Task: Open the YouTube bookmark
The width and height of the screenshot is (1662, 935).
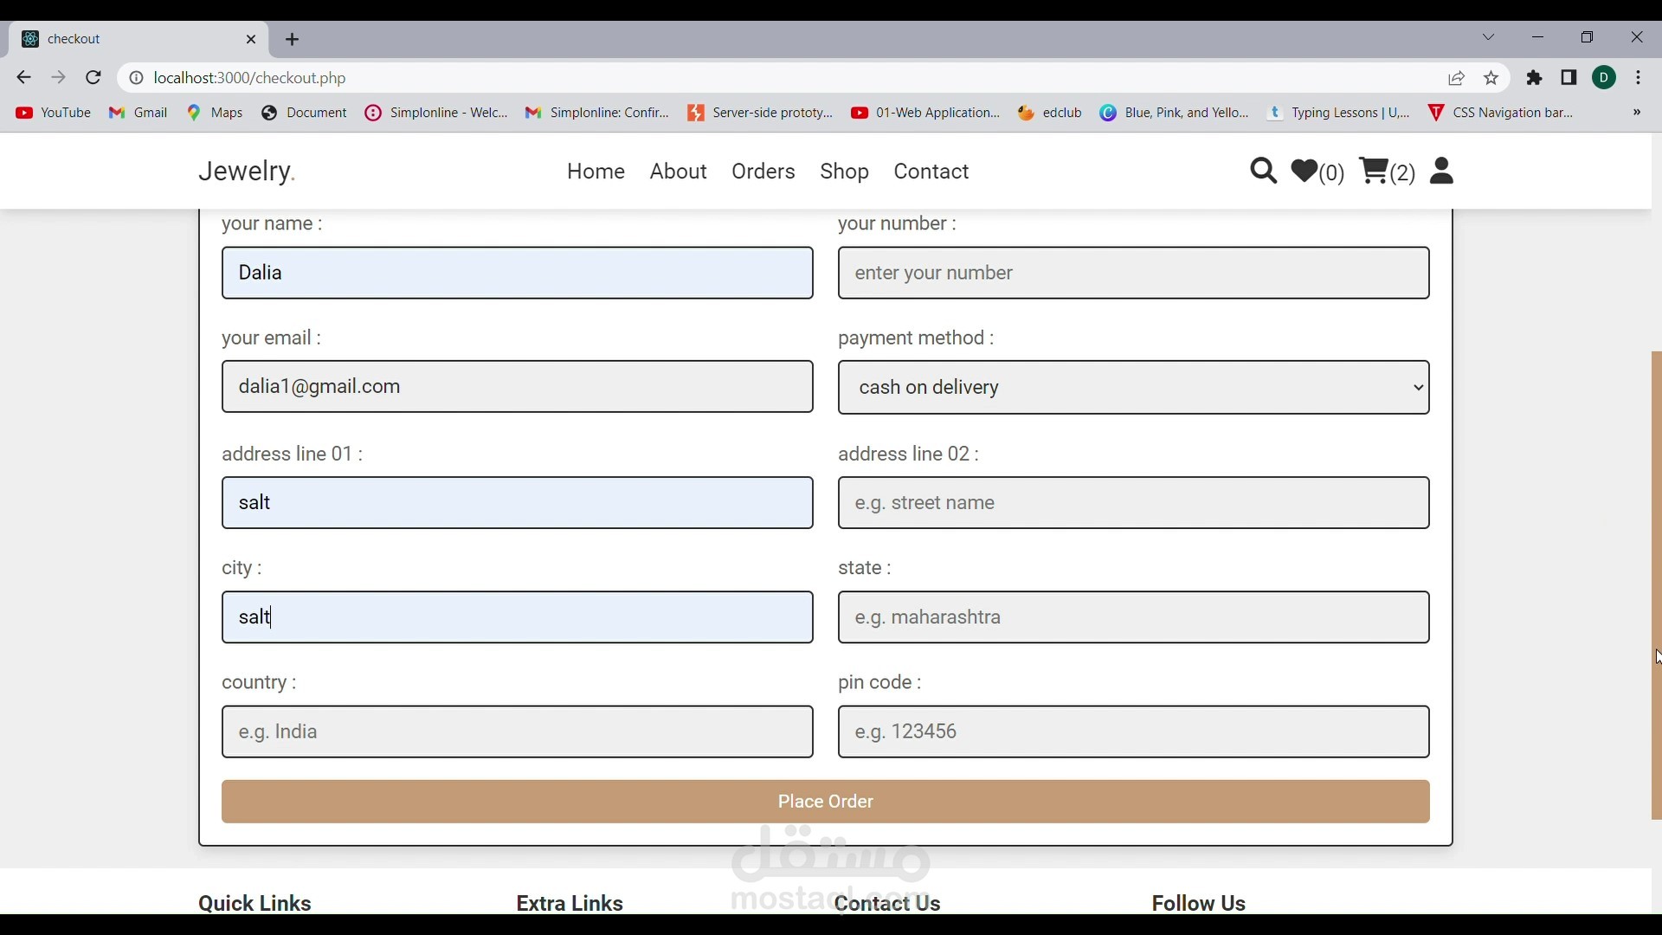Action: [54, 113]
